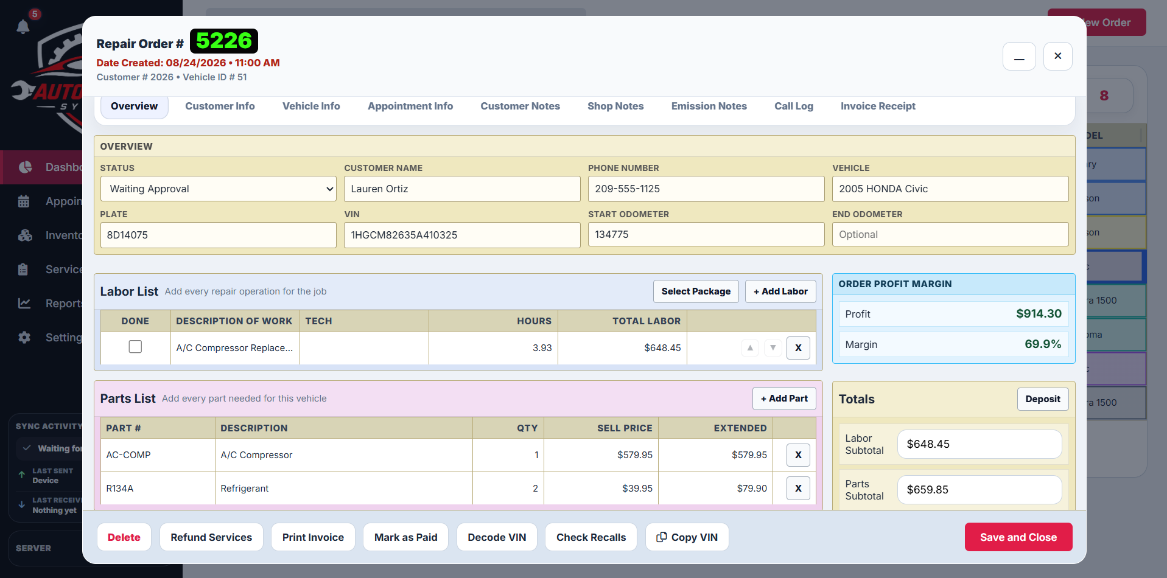Move A/C Compressor labor row down
This screenshot has height=578, width=1167.
click(x=773, y=348)
